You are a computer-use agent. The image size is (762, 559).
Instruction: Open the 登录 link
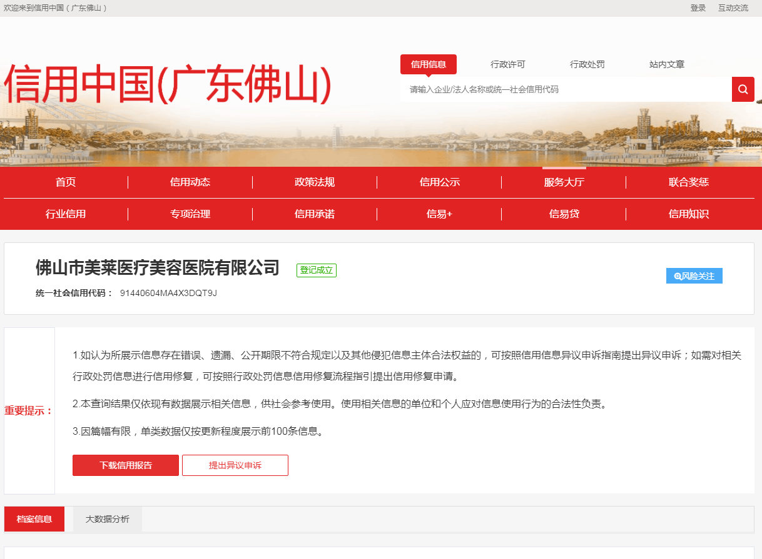(x=698, y=8)
